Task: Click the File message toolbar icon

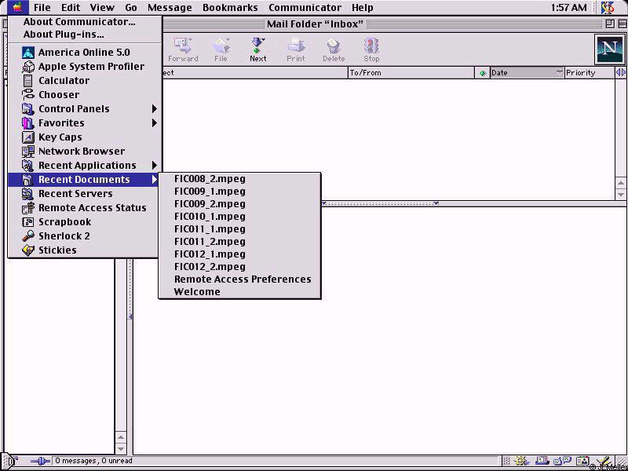Action: 221,49
